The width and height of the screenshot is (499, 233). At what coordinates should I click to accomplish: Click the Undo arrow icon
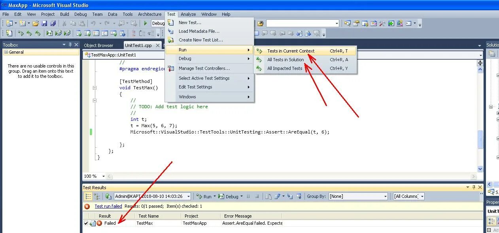93,23
